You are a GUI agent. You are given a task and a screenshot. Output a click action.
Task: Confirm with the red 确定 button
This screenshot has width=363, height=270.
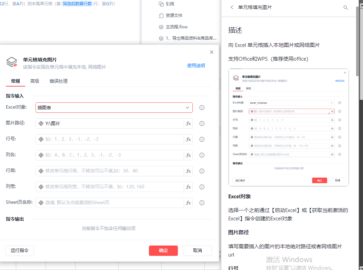pos(163,251)
